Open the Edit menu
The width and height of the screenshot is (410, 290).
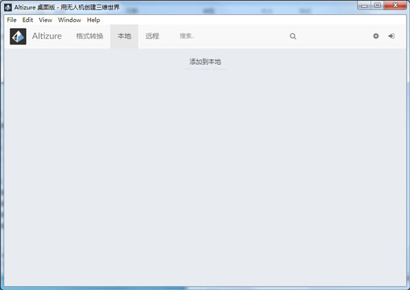click(x=27, y=20)
